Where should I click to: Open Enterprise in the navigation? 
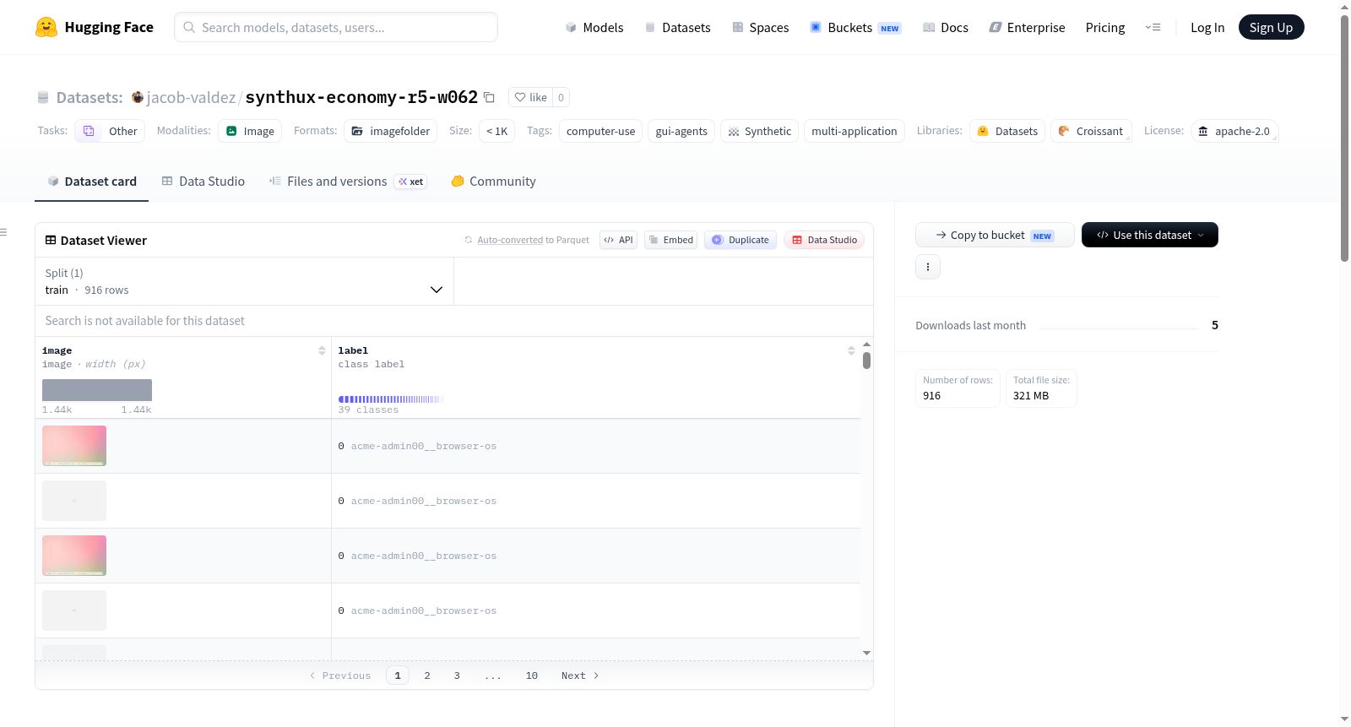1028,27
